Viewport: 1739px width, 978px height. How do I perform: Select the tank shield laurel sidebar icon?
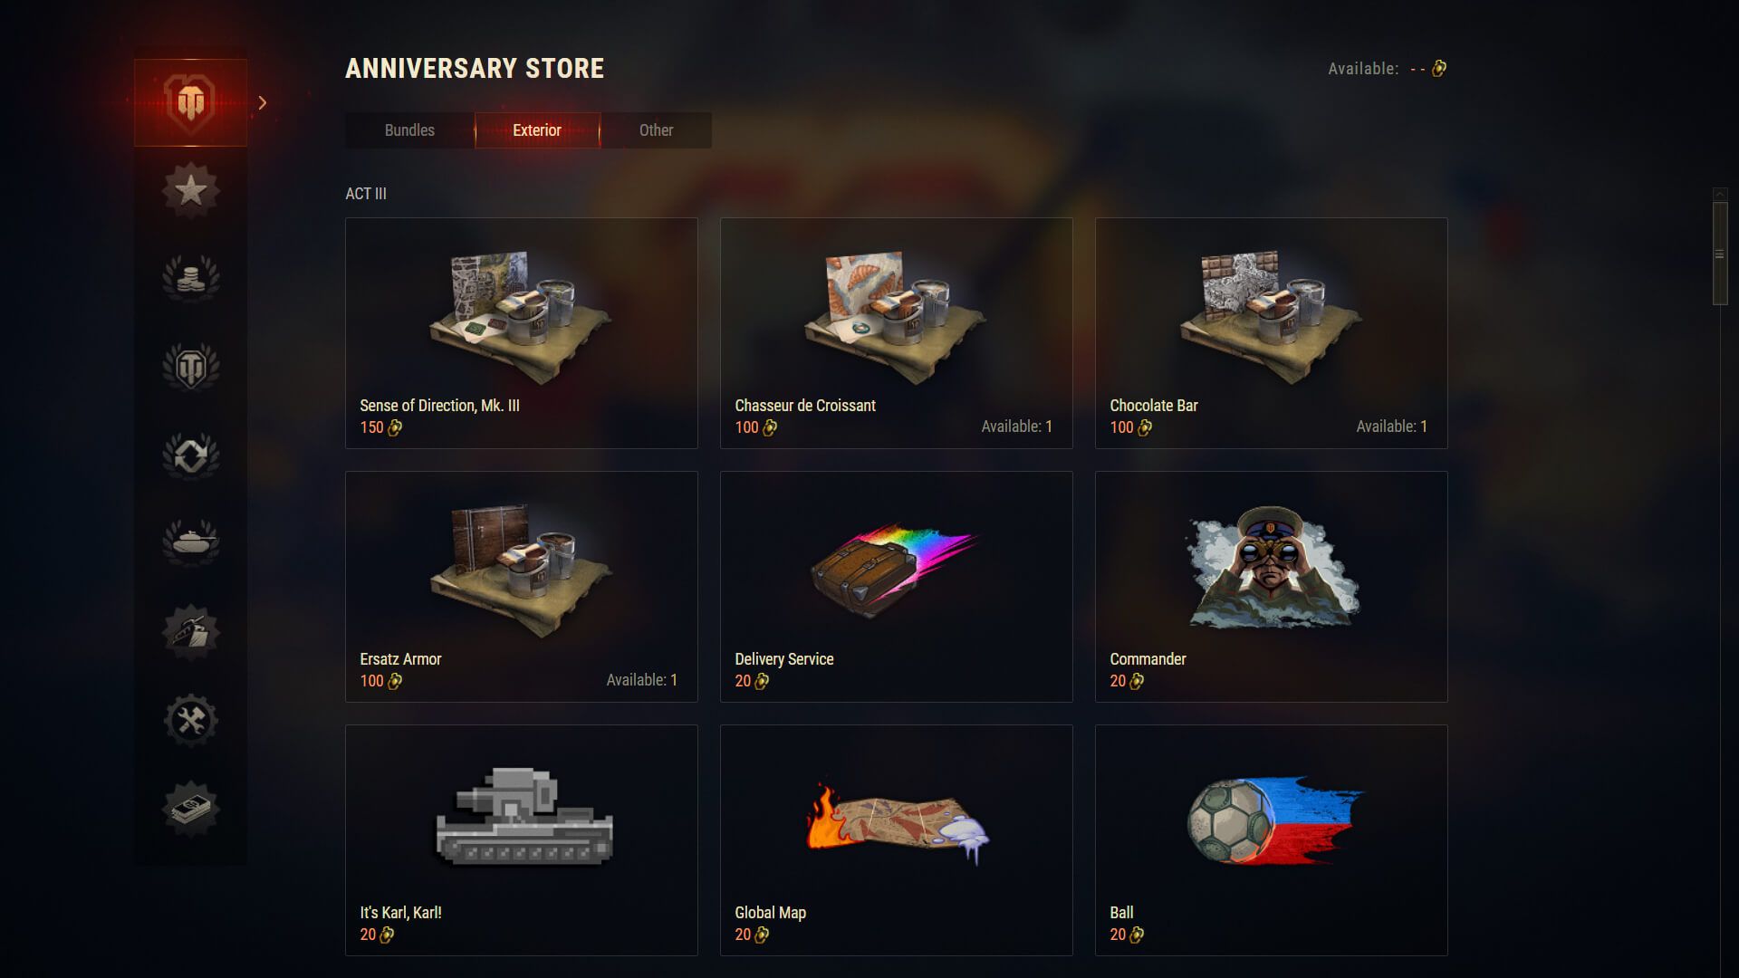click(190, 366)
